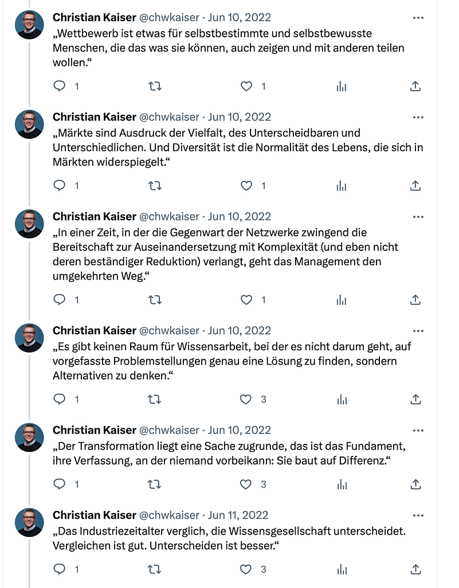
Task: View analytics for "Das Industriezeitalter" tweet
Action: pos(342,569)
